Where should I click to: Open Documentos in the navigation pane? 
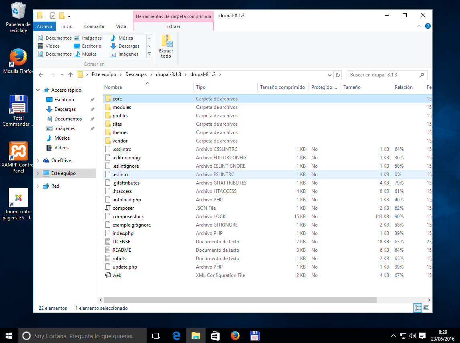point(68,119)
